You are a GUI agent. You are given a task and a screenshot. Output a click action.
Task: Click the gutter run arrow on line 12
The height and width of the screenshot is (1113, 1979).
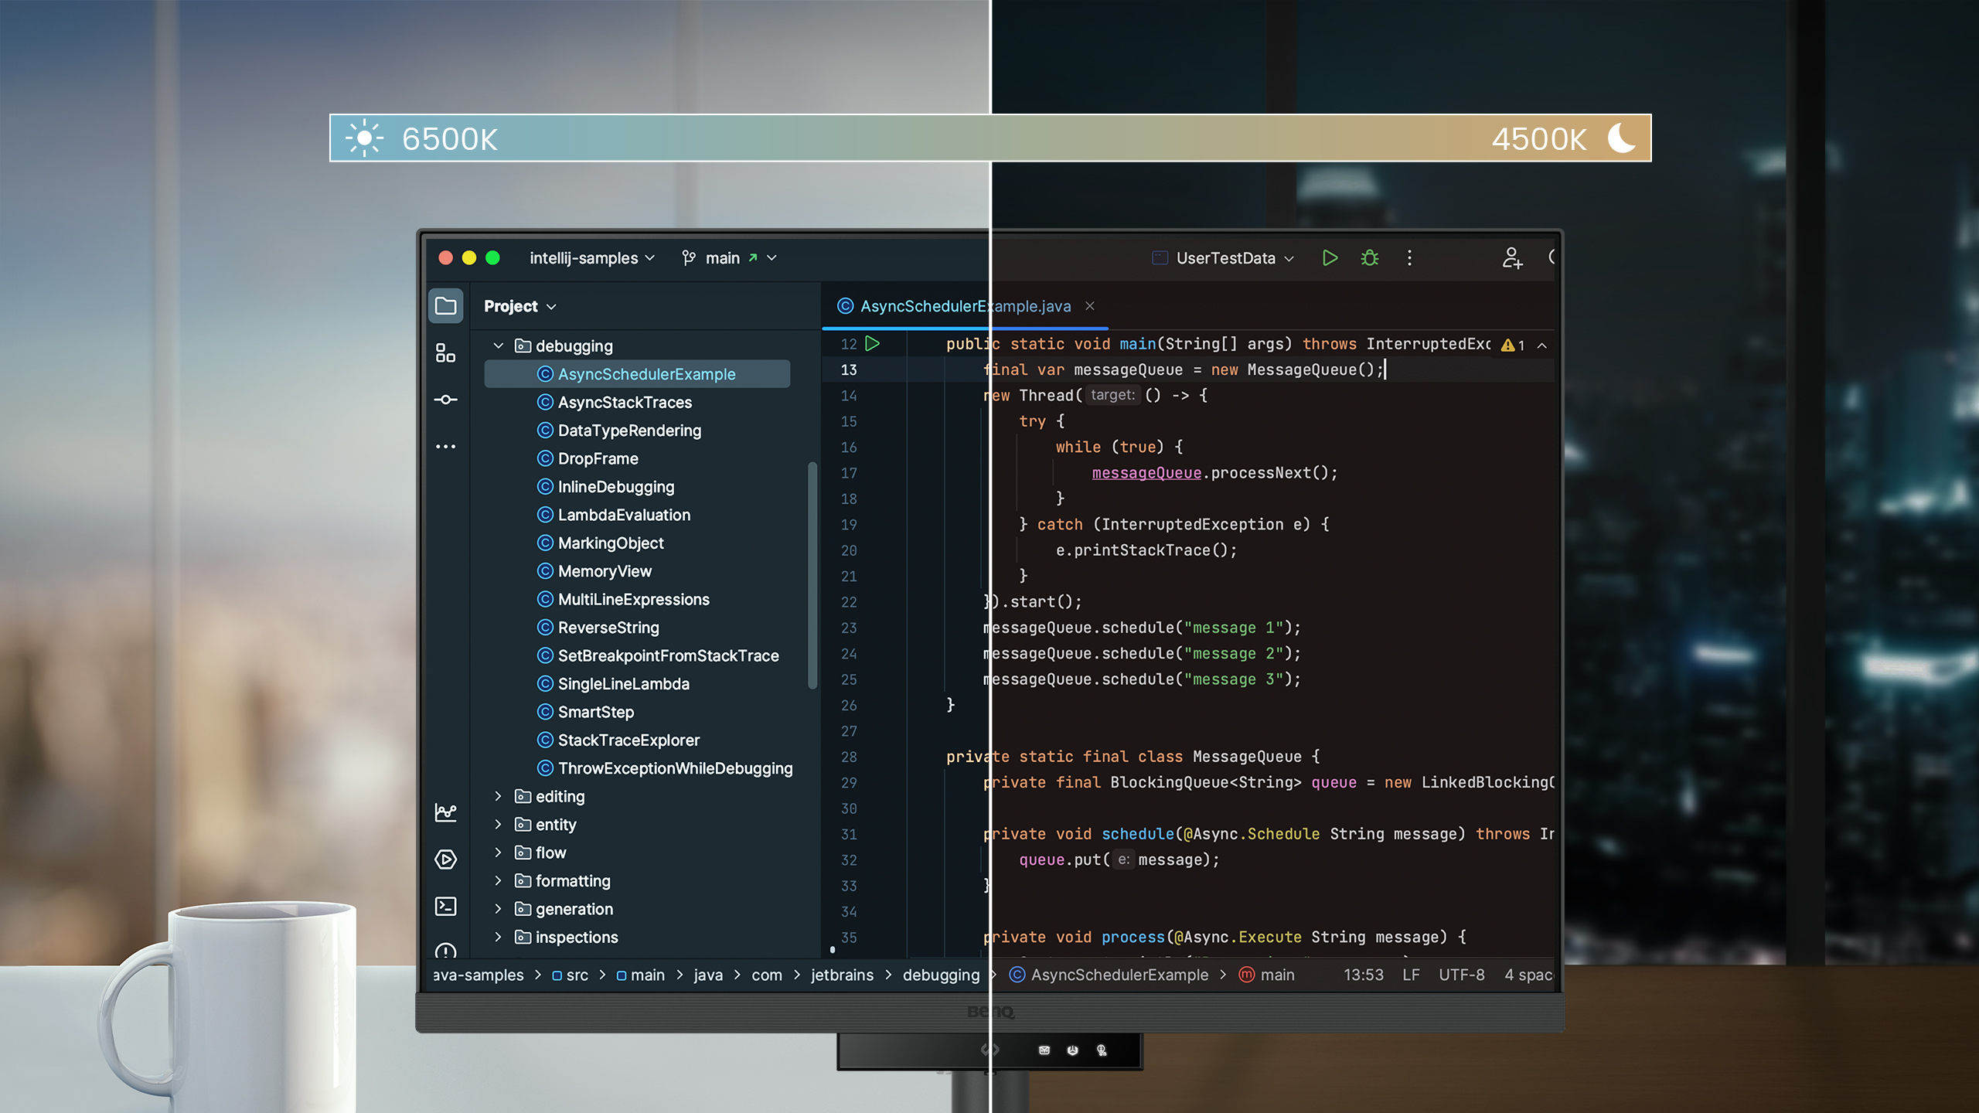click(x=873, y=344)
